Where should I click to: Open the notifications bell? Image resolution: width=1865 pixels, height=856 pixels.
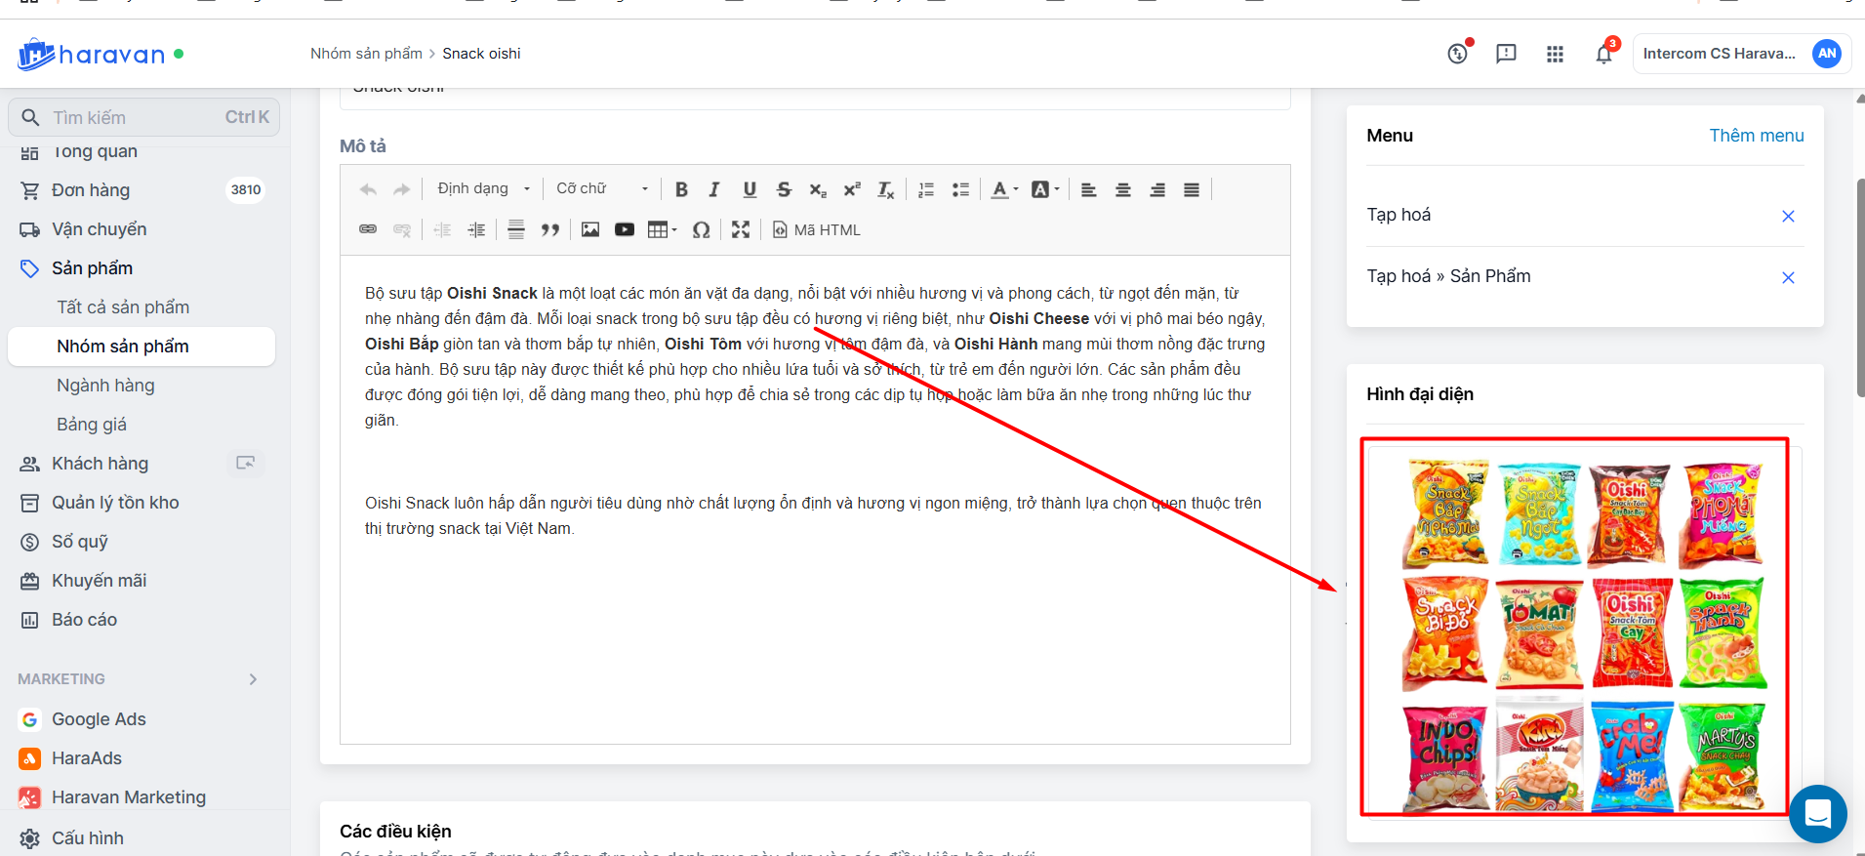pyautogui.click(x=1603, y=54)
